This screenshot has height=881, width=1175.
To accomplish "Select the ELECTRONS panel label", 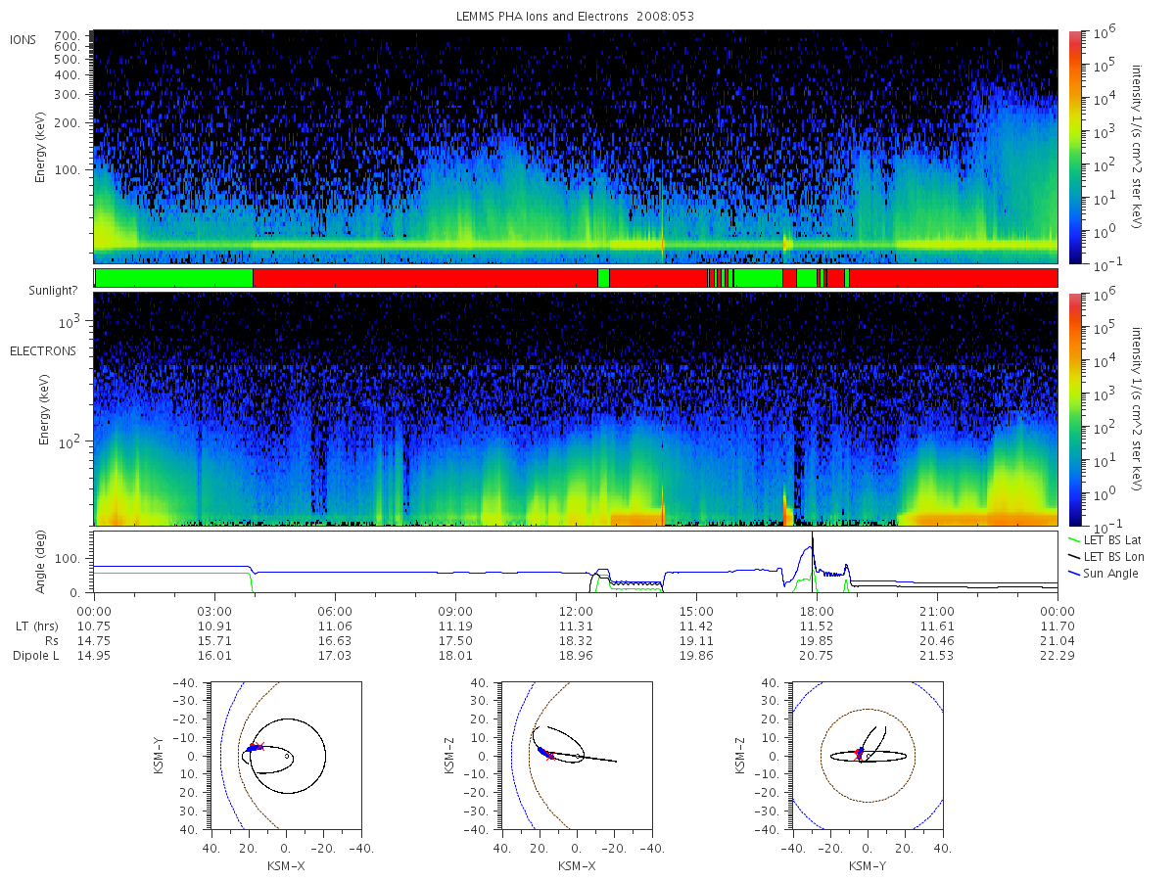I will [43, 350].
